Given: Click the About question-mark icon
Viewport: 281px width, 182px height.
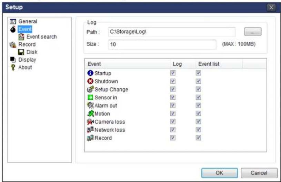Looking at the screenshot, I should (13, 68).
